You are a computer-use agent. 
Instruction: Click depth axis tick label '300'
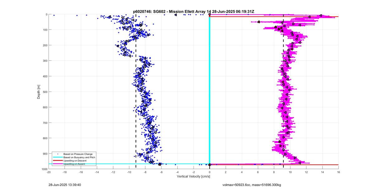tap(45, 61)
